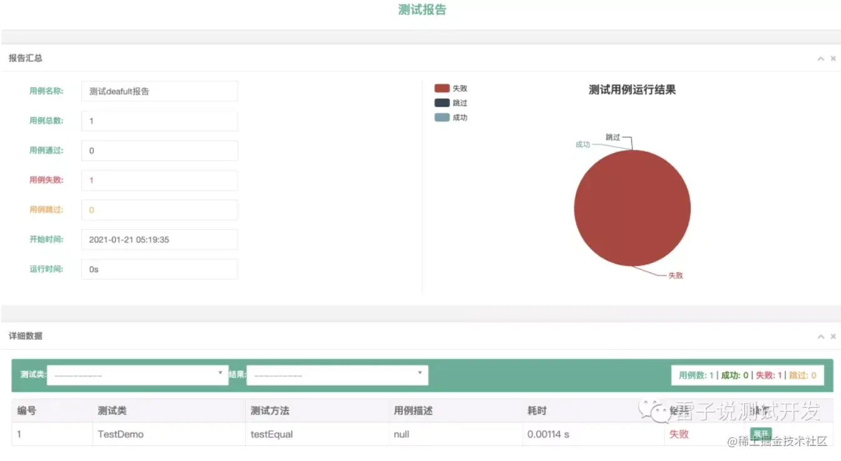Click the green 展开 button in the TestDemo row
The height and width of the screenshot is (461, 841).
760,434
